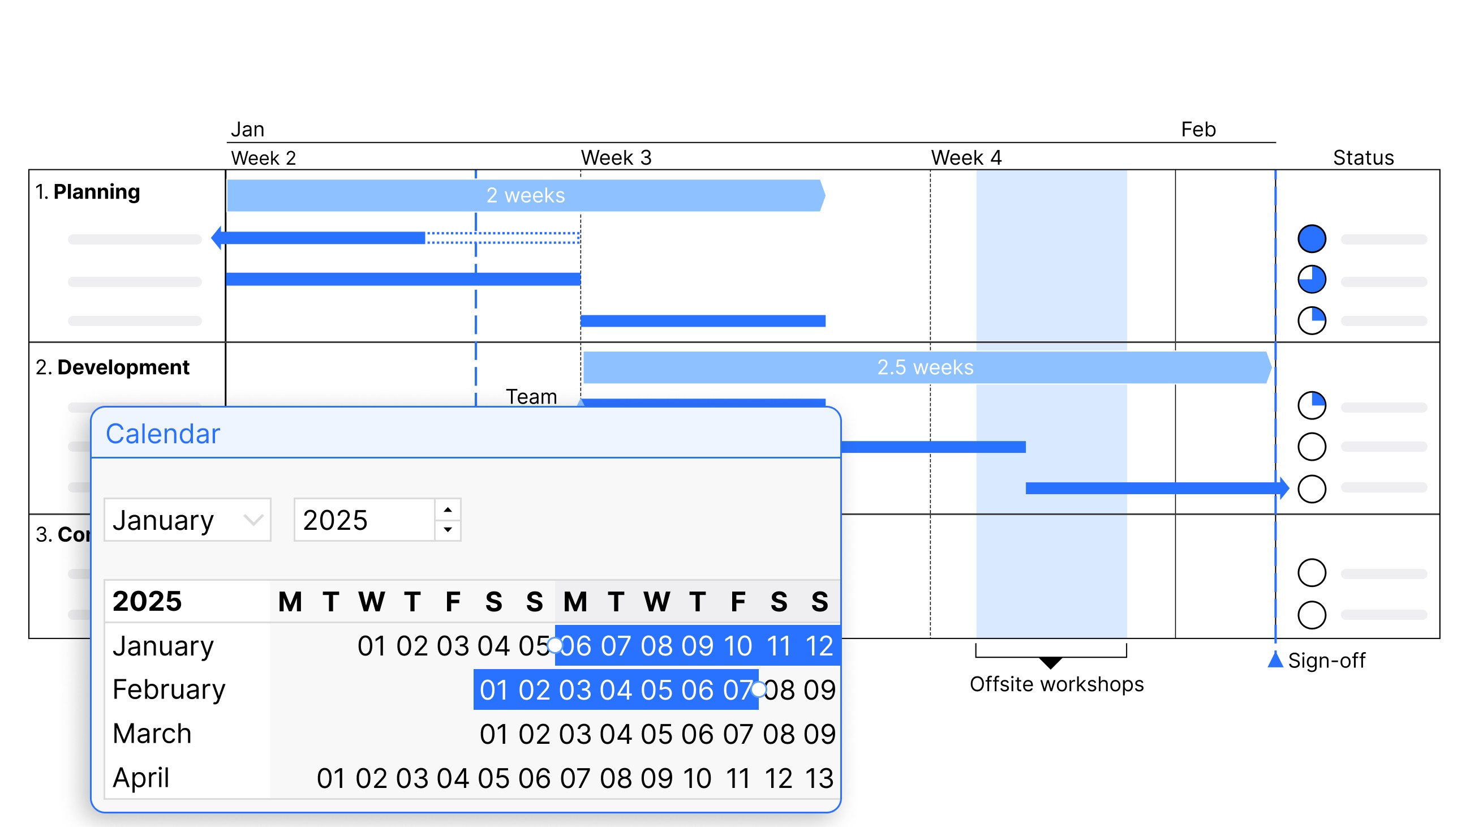Viewport: 1470px width, 827px height.
Task: Click the Offsite workshops black triangle pointer
Action: [1051, 663]
